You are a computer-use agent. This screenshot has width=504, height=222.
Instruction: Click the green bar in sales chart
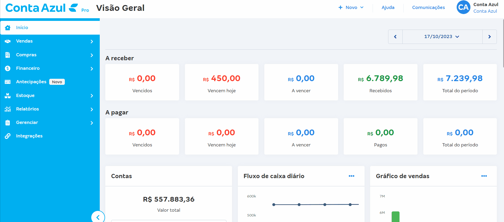click(396, 217)
